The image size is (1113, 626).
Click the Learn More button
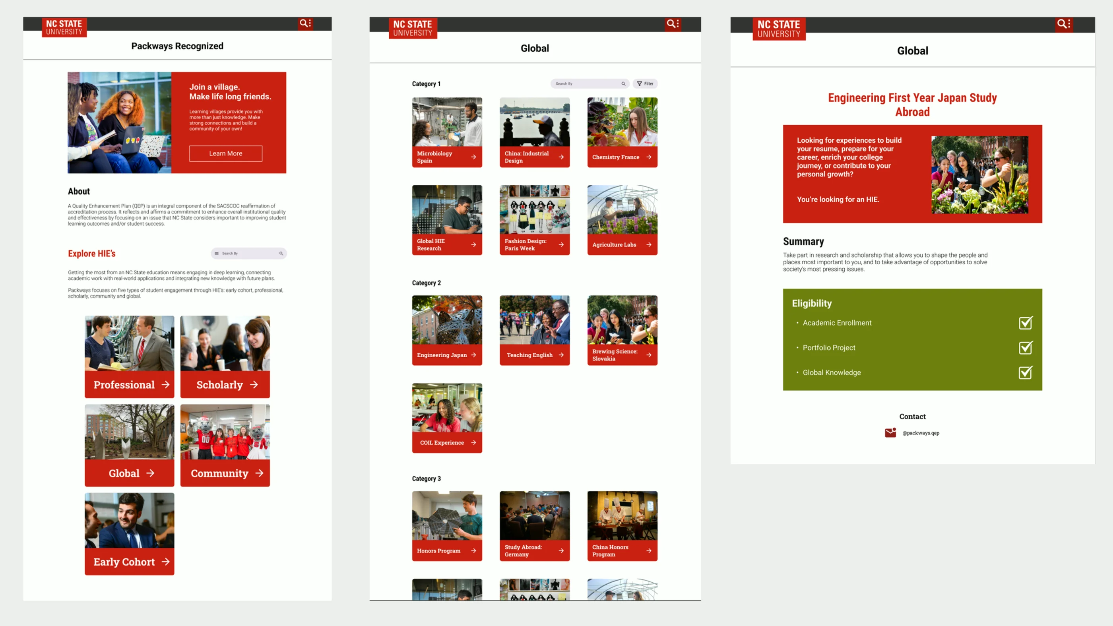pos(225,153)
